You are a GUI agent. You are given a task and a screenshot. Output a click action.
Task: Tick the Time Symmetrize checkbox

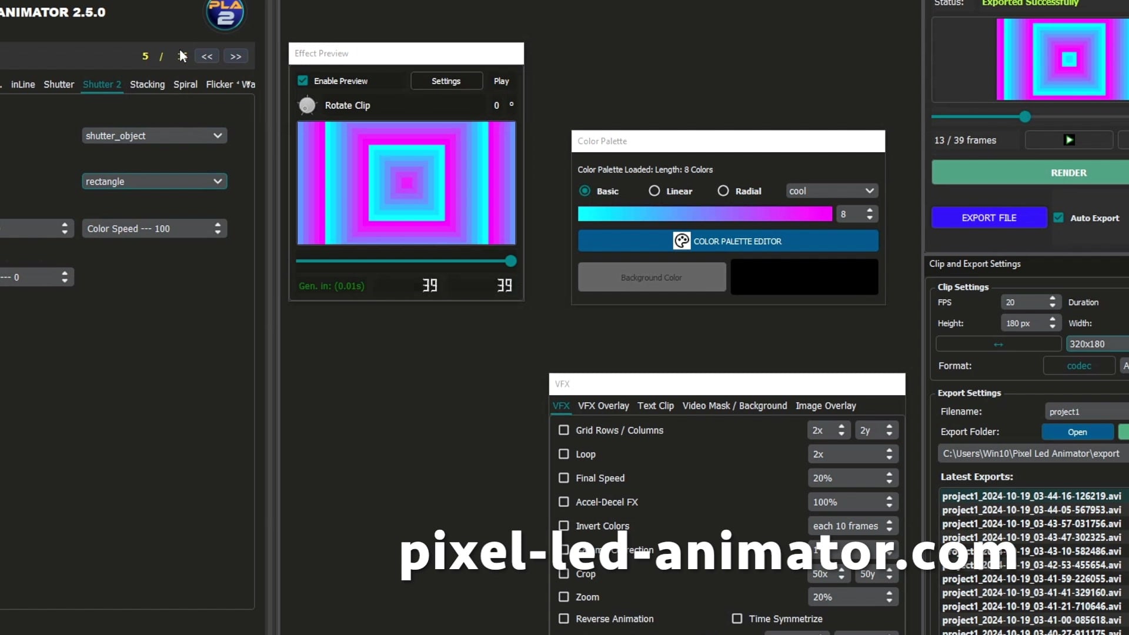click(x=737, y=619)
